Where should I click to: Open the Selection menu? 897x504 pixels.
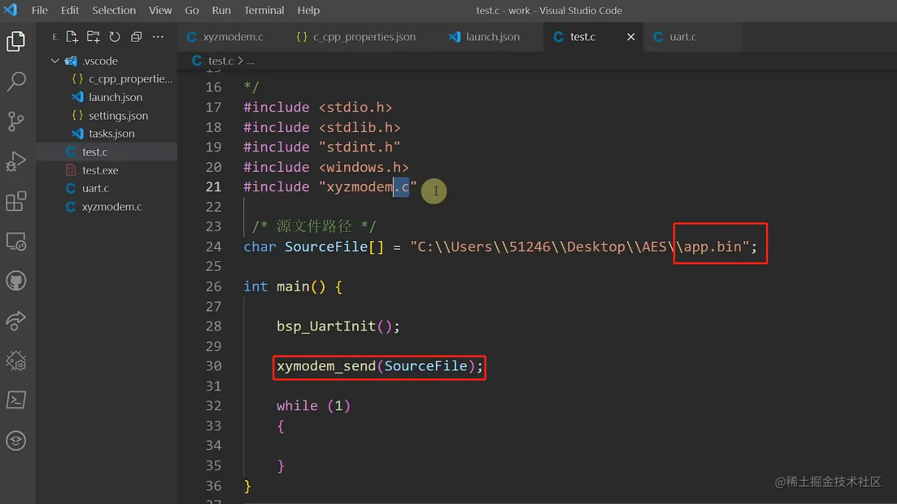pyautogui.click(x=114, y=11)
